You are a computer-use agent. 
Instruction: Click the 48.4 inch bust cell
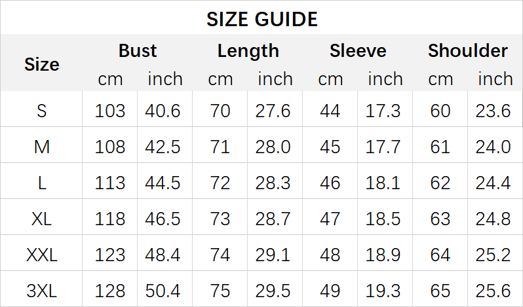pos(163,255)
